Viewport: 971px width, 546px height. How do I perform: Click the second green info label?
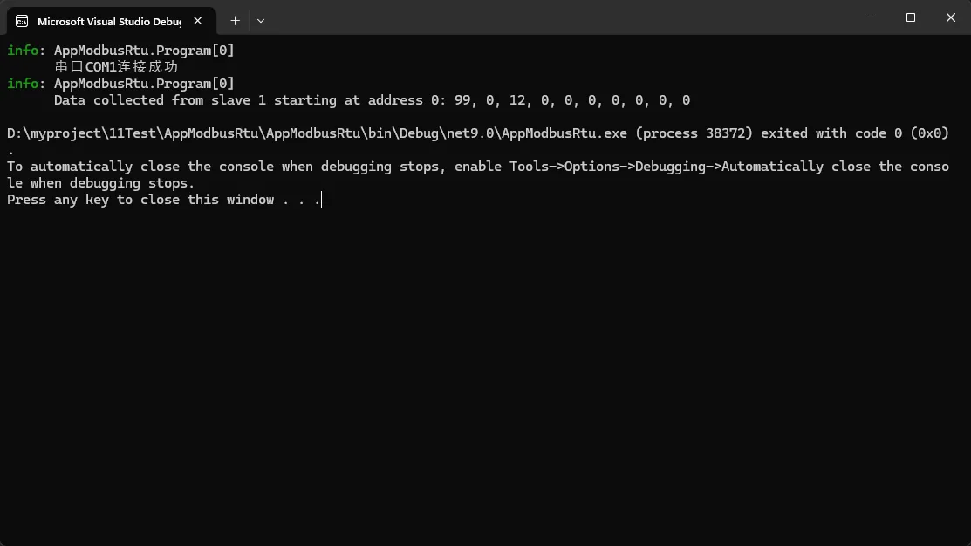[23, 84]
